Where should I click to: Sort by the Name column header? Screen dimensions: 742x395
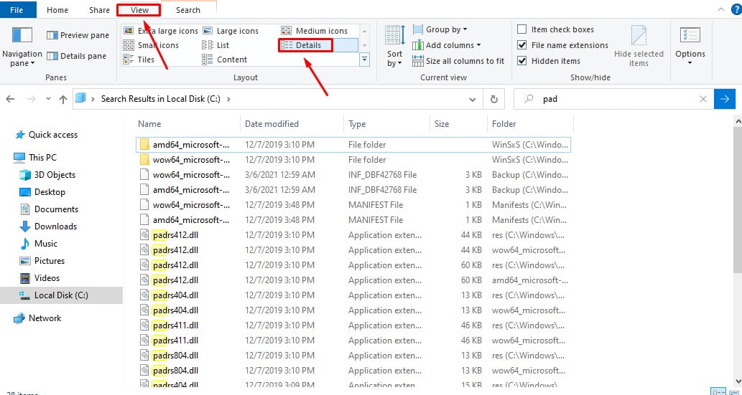click(187, 124)
